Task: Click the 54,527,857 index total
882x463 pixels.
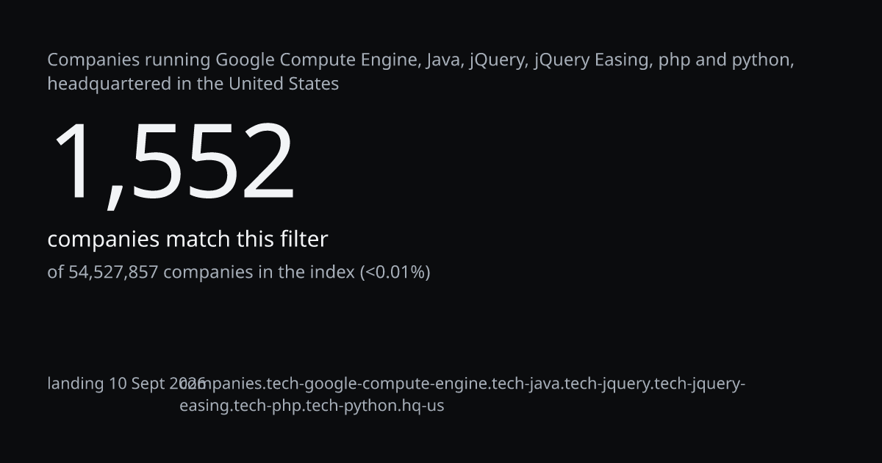Action: (113, 273)
